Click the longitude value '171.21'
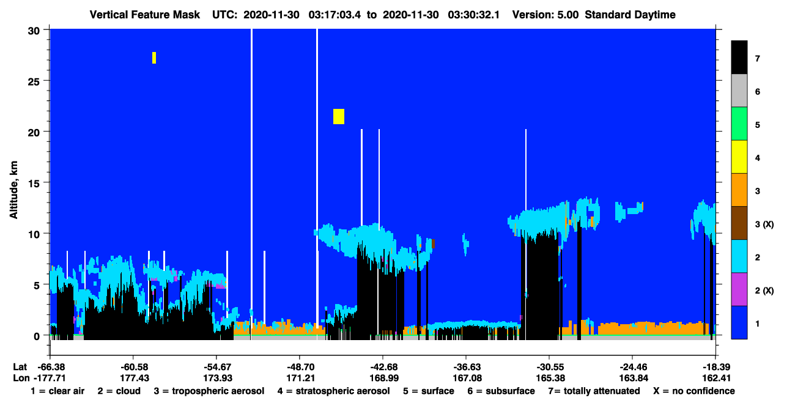 pos(300,378)
